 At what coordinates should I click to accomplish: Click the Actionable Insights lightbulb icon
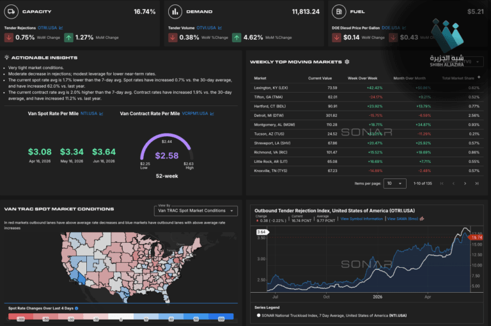click(x=6, y=58)
